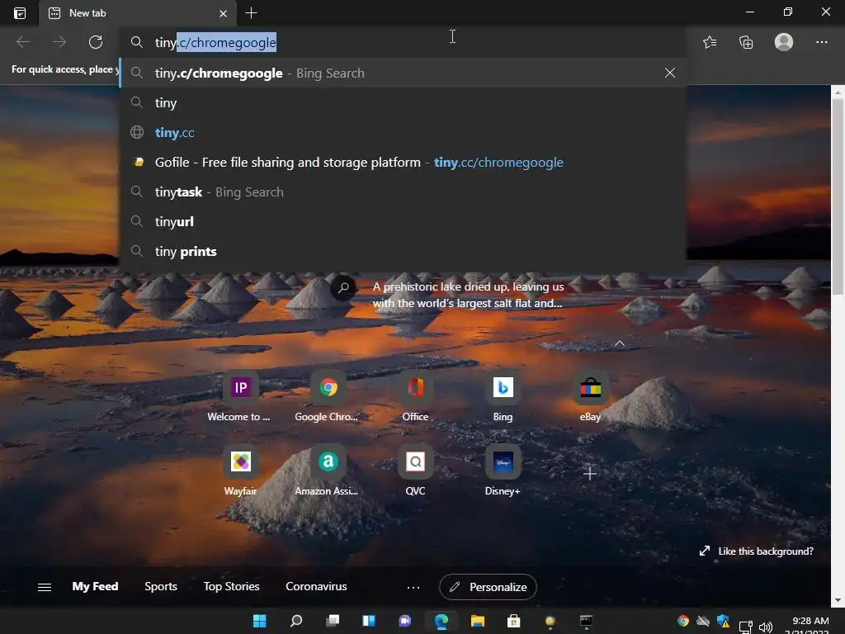845x634 pixels.
Task: Open taskbar Search
Action: 296,621
